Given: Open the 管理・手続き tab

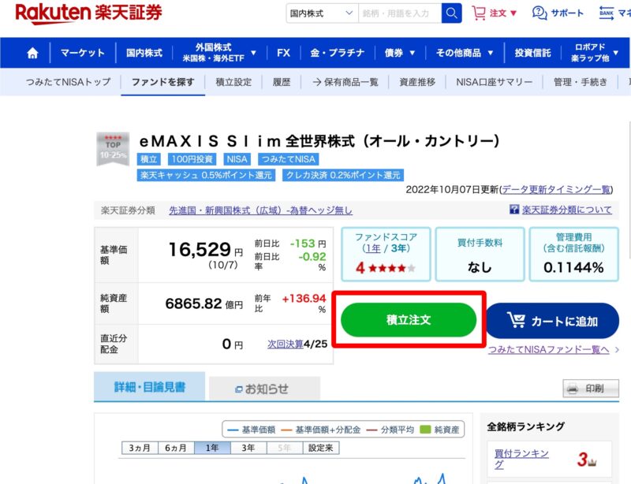Looking at the screenshot, I should (581, 82).
